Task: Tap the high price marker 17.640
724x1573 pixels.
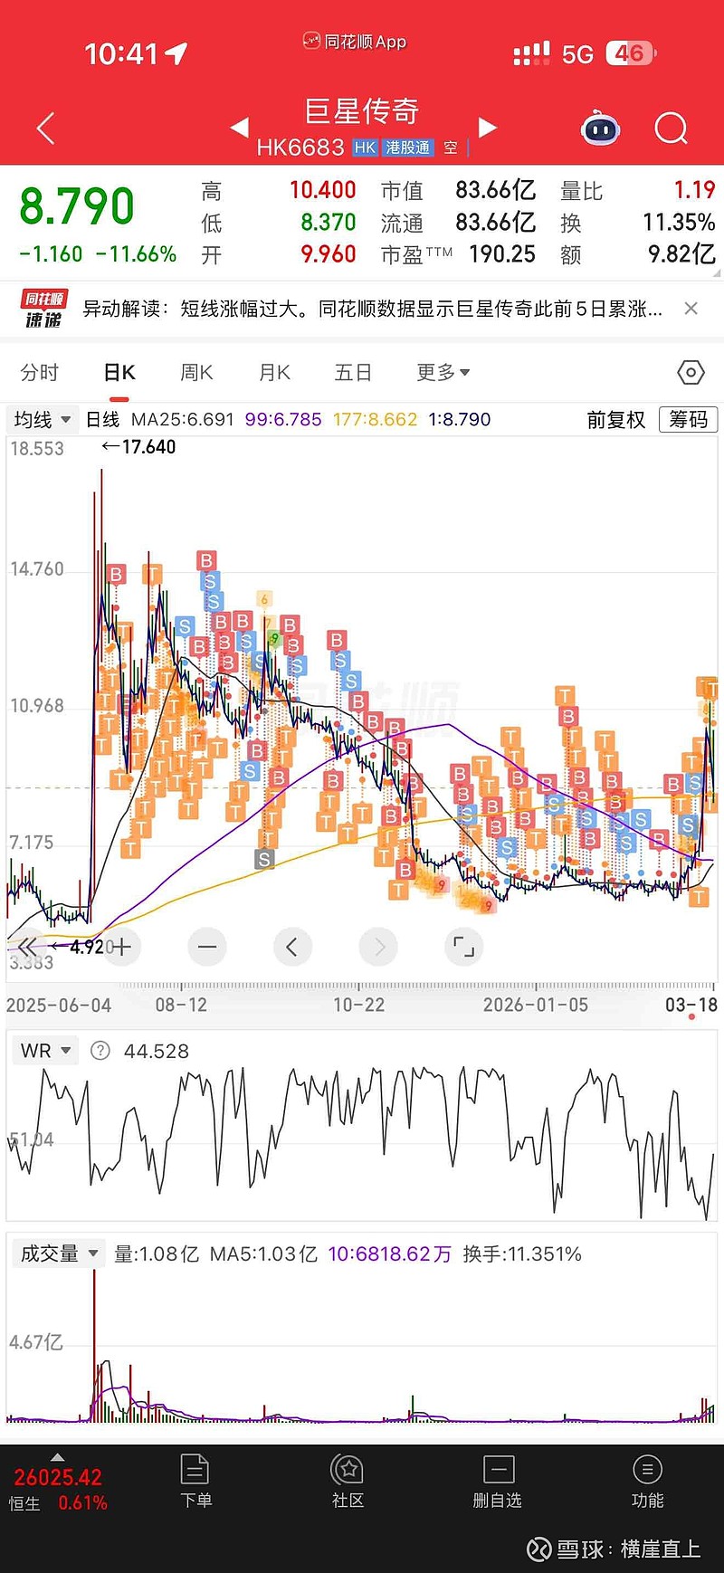Action: tap(138, 446)
